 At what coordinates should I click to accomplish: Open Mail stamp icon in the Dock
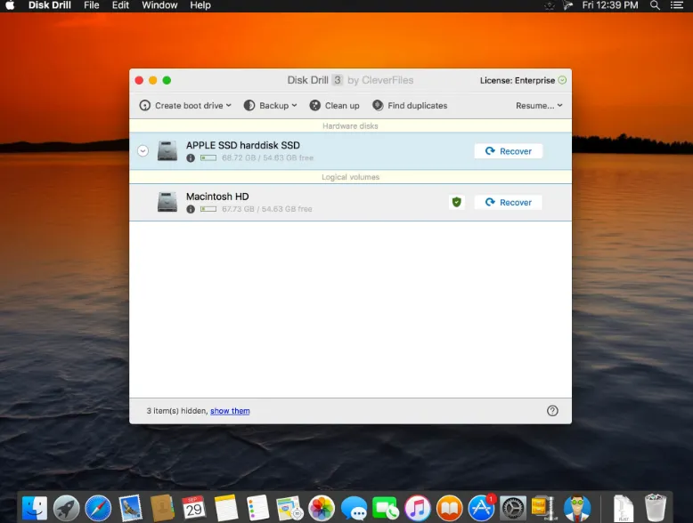[130, 508]
